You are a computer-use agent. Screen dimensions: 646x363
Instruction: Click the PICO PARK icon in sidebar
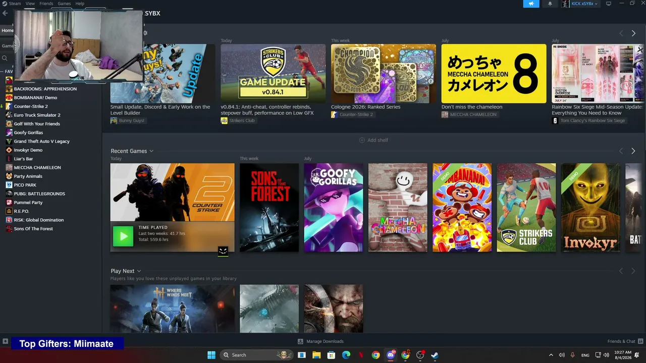9,185
